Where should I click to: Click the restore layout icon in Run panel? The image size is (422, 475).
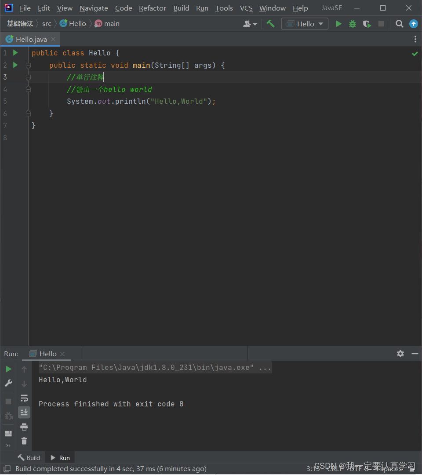click(x=8, y=434)
